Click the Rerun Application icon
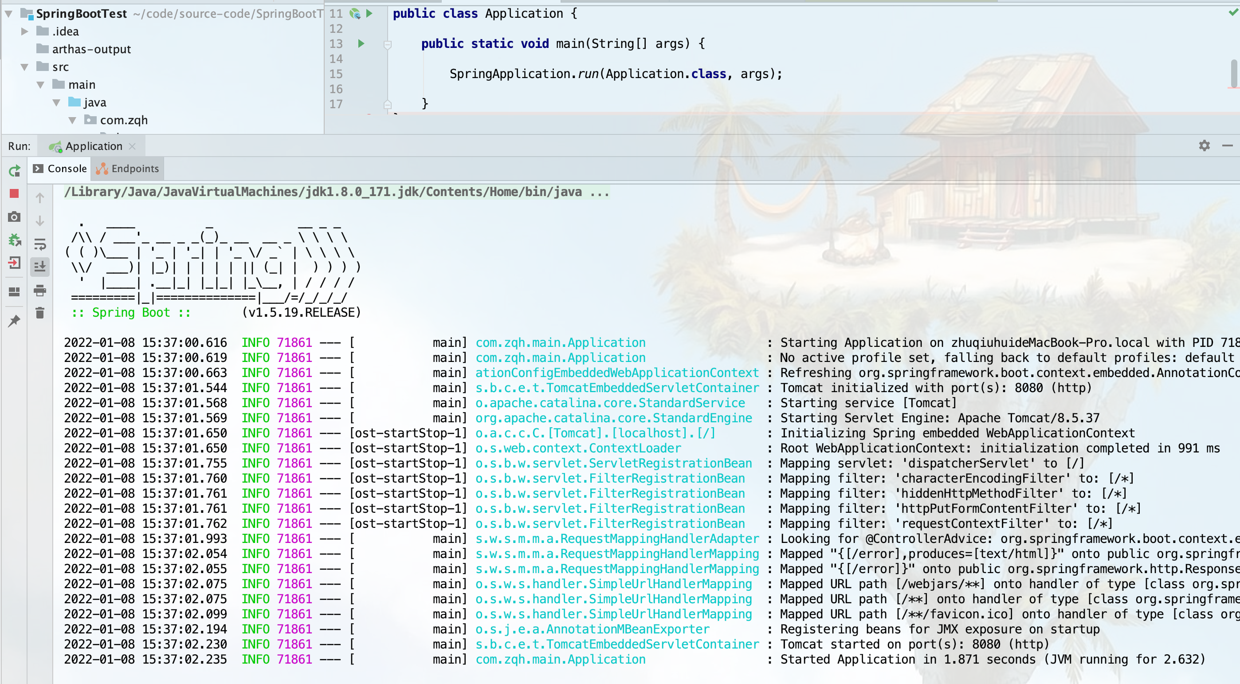Screen dimensions: 1240x684 [x=15, y=170]
